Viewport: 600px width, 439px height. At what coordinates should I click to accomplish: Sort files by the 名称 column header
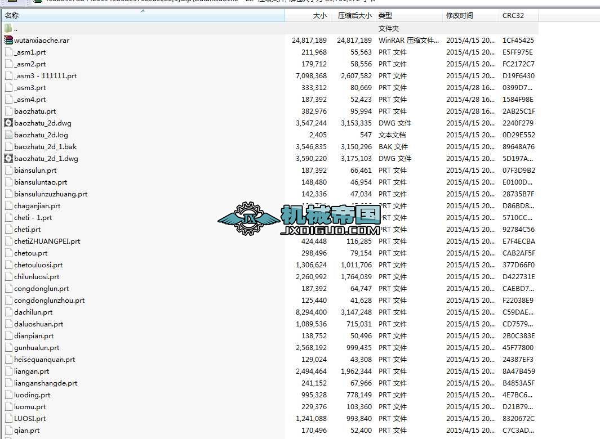tap(143, 16)
